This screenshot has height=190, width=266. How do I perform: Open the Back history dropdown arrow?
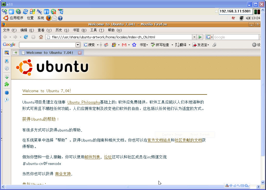click(x=10, y=37)
